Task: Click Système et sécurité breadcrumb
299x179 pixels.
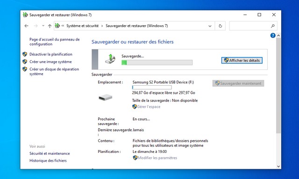Action: (82, 26)
